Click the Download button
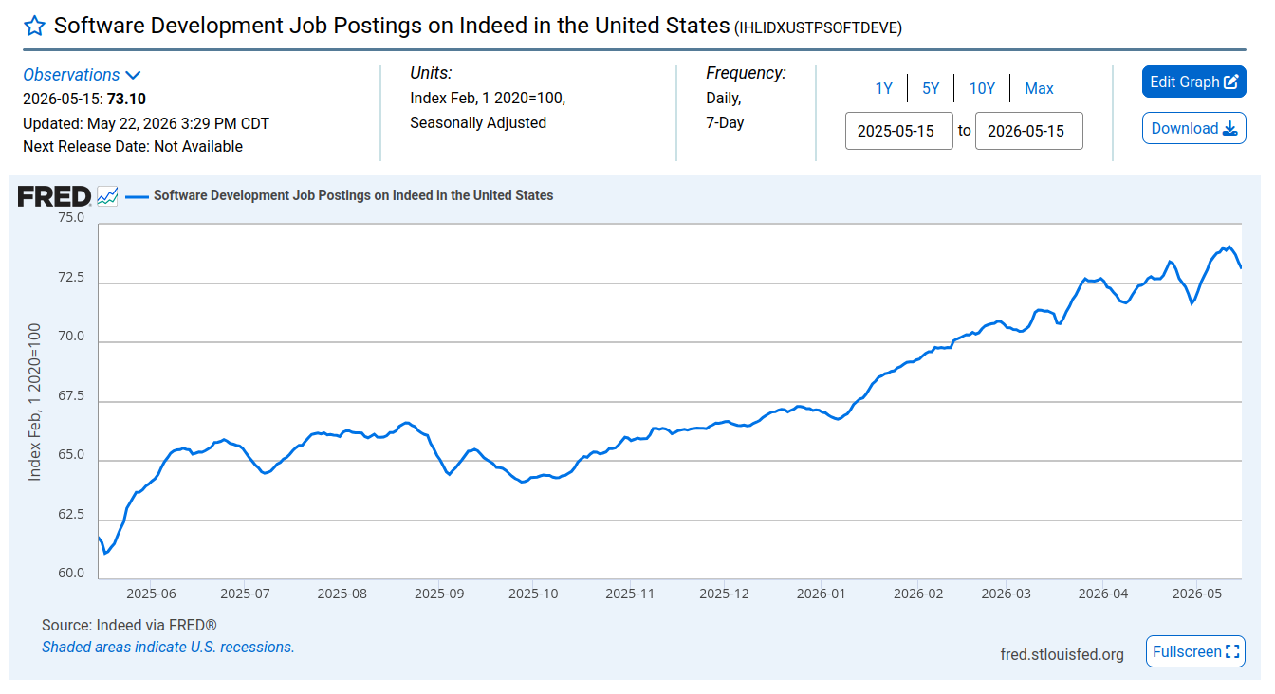1275x694 pixels. (1194, 129)
